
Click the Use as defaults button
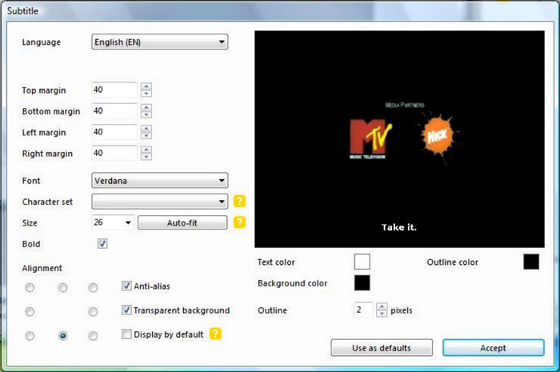[382, 348]
